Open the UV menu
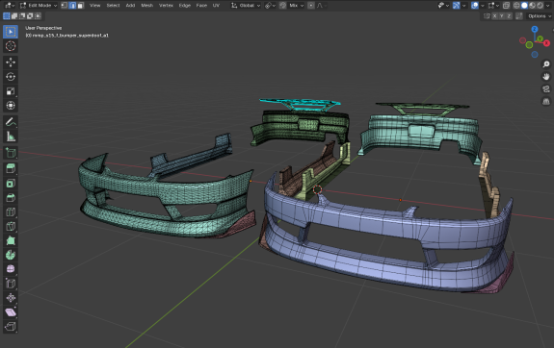Screen dimensions: 554x348 216,6
